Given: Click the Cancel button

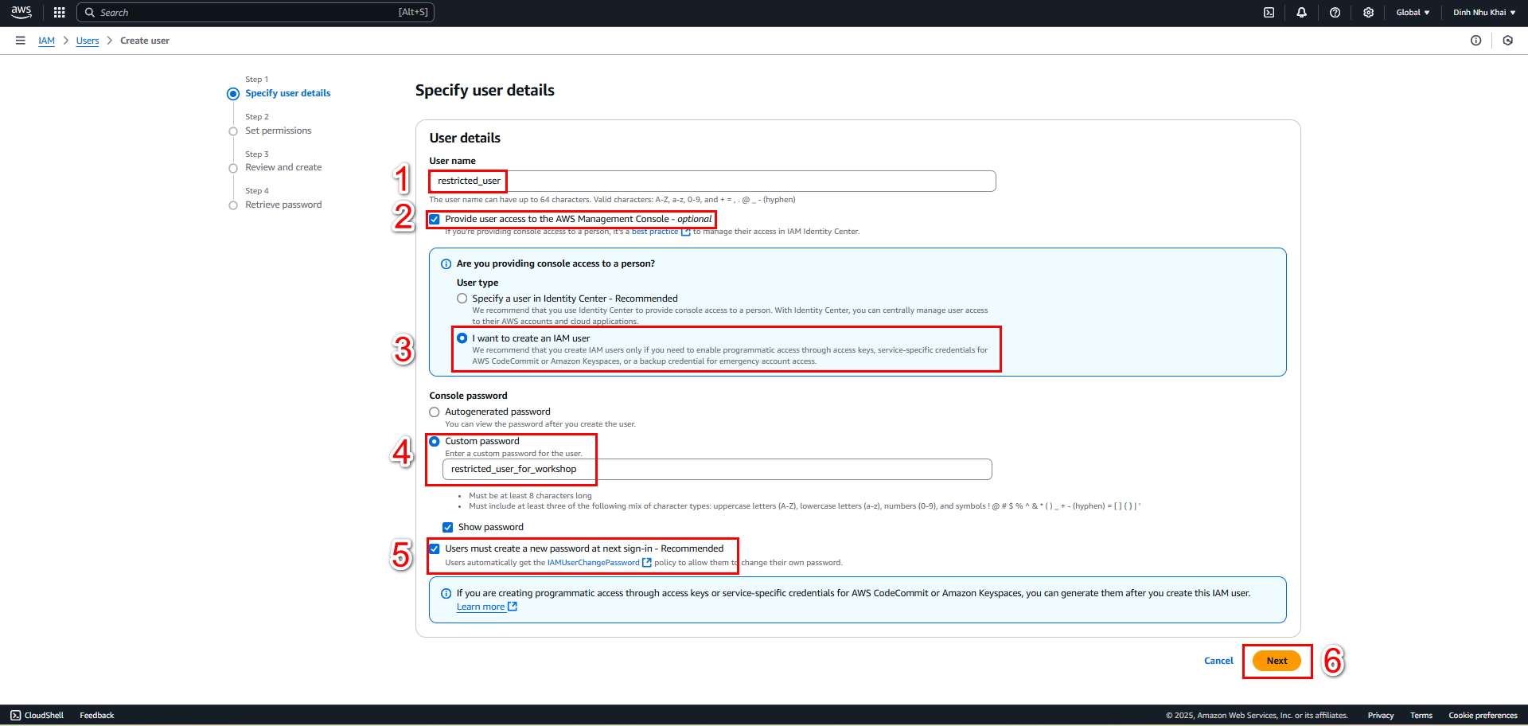Looking at the screenshot, I should [x=1218, y=661].
